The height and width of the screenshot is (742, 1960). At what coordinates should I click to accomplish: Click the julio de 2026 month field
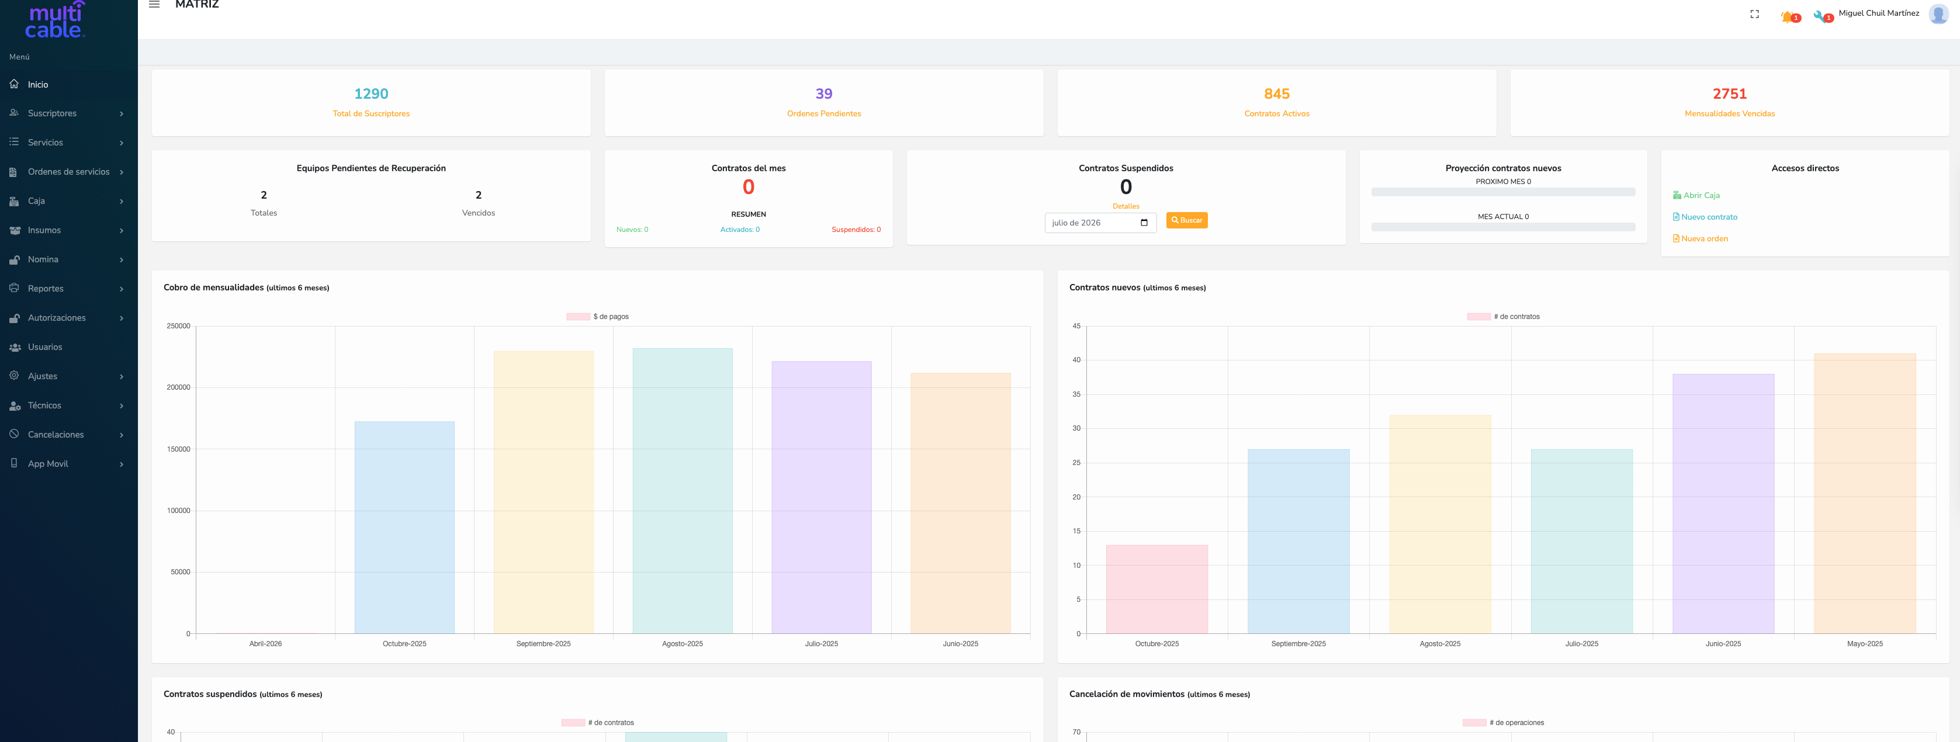click(1100, 223)
